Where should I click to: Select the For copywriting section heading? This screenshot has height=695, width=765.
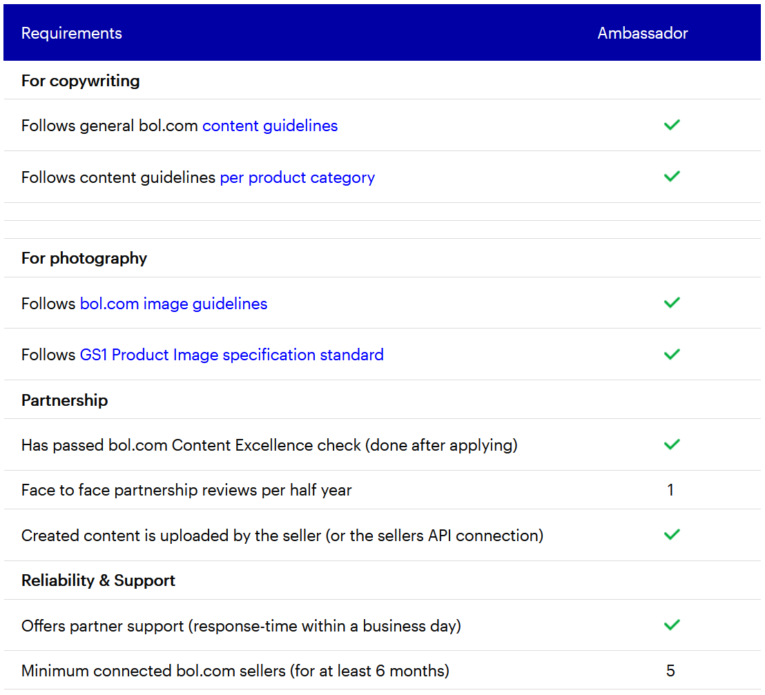81,81
